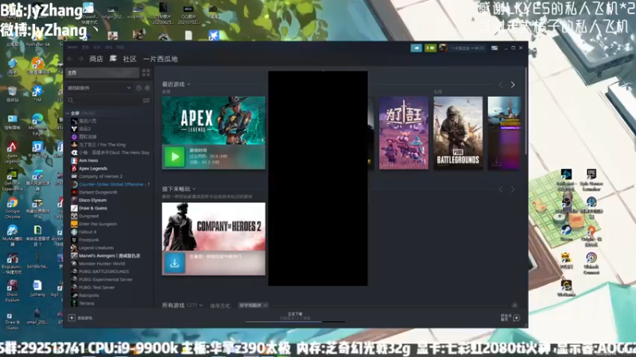Viewport: 636px width, 357px height.
Task: Select Company of Heroes 2 in library list
Action: click(x=101, y=176)
